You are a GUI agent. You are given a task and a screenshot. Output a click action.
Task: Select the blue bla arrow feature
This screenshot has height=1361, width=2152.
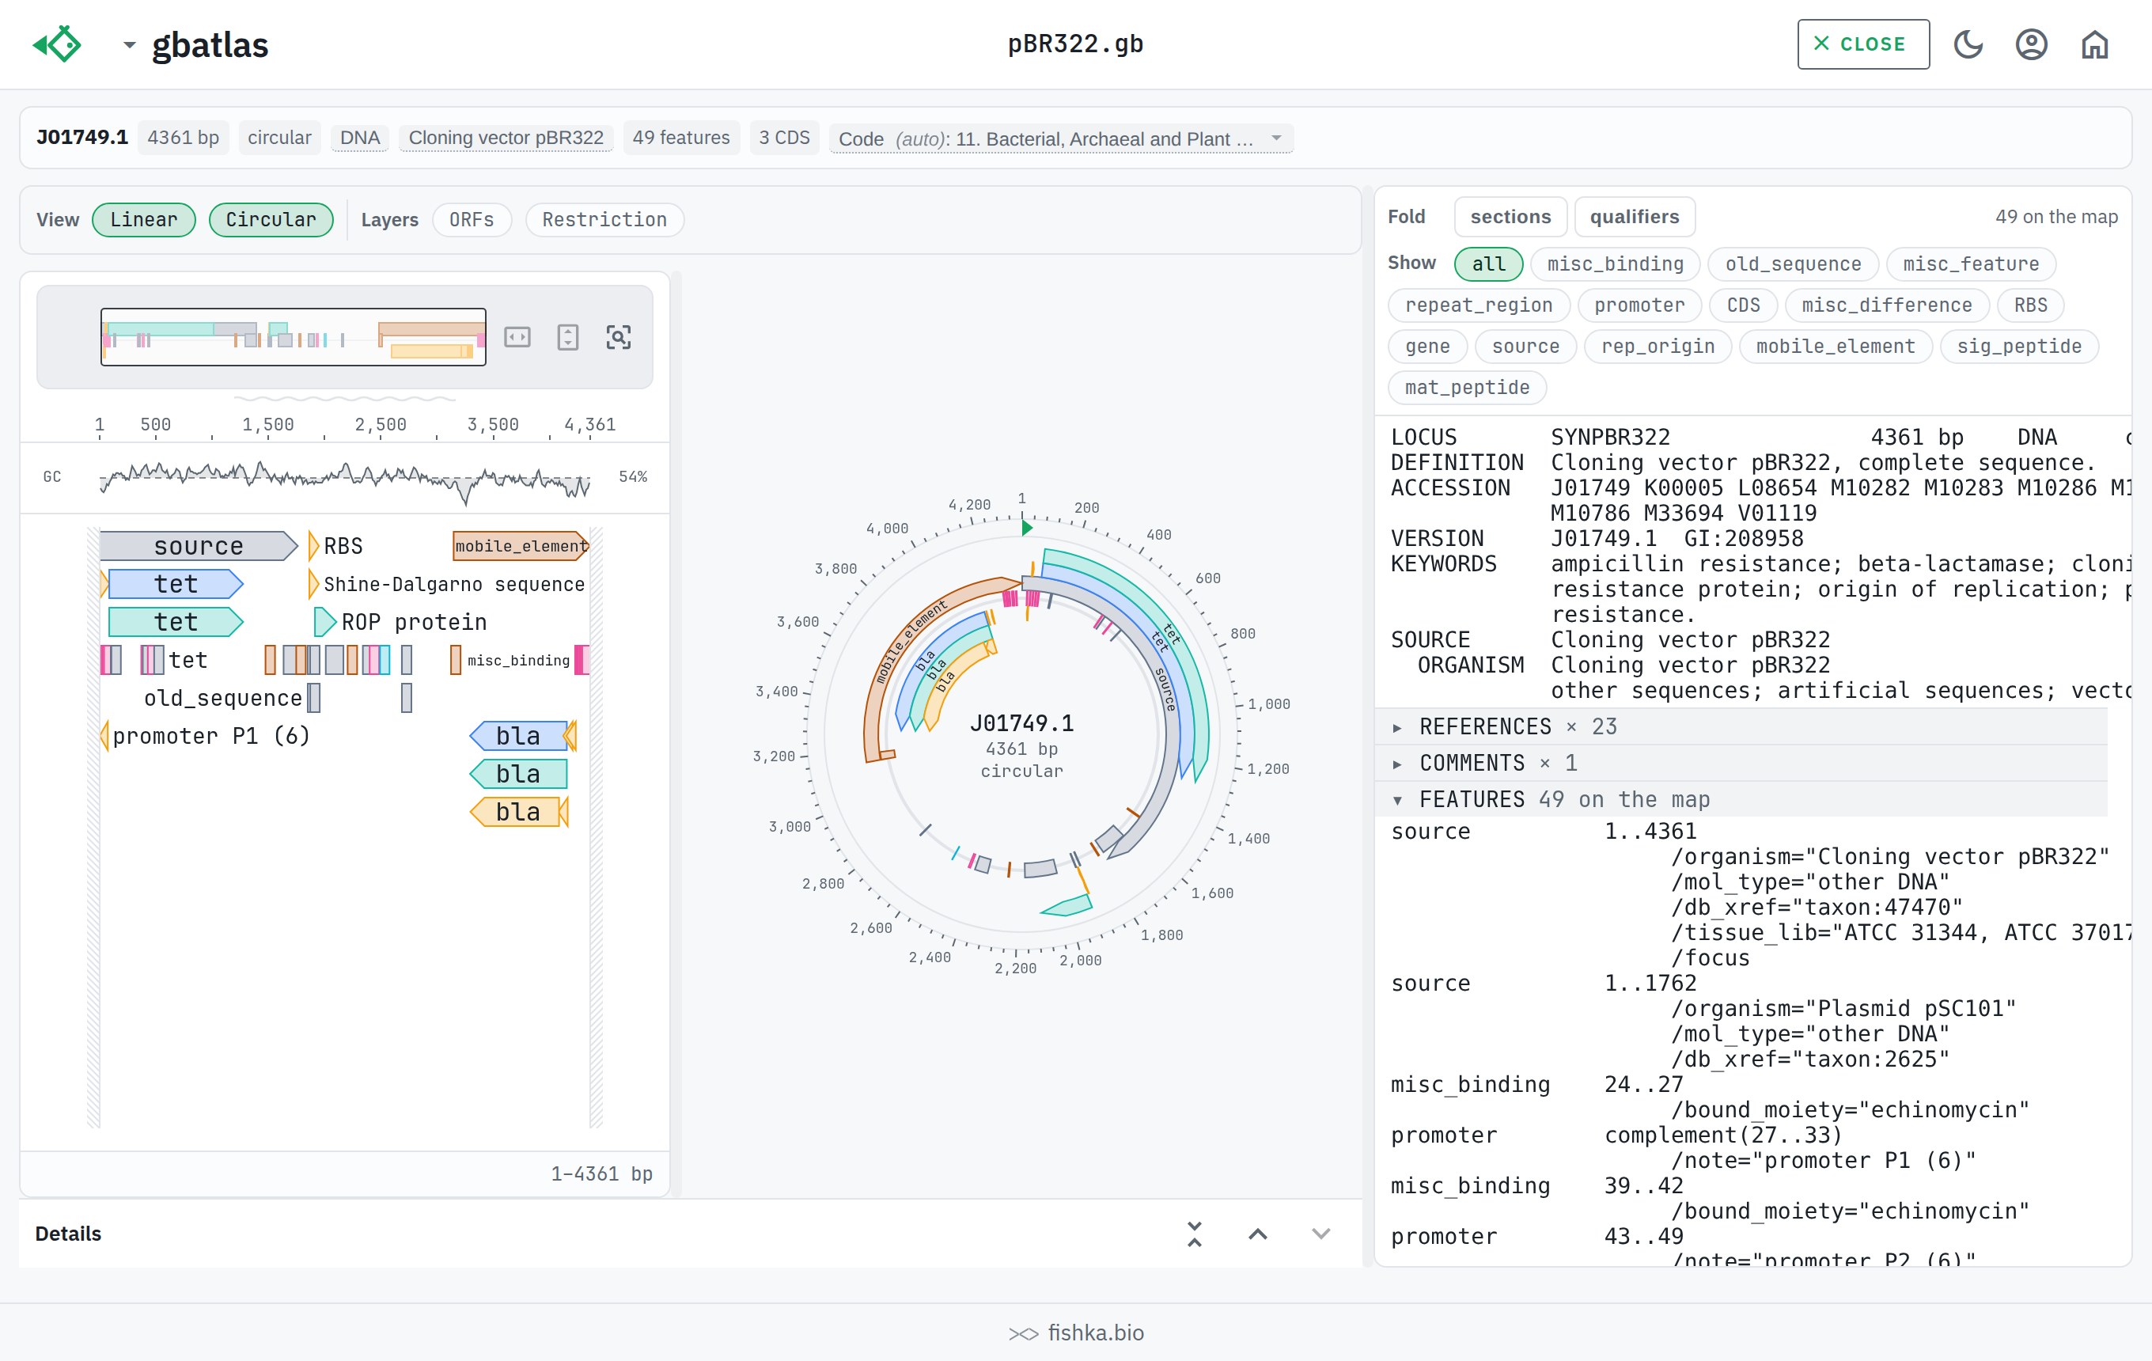(x=518, y=737)
